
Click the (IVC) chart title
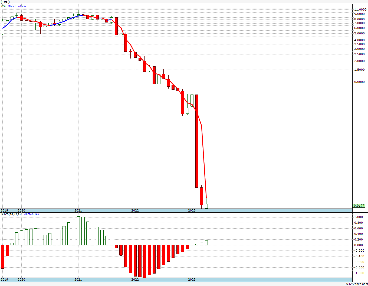(x=5, y=2)
